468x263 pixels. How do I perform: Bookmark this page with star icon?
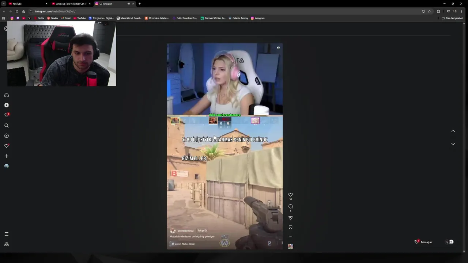click(429, 11)
